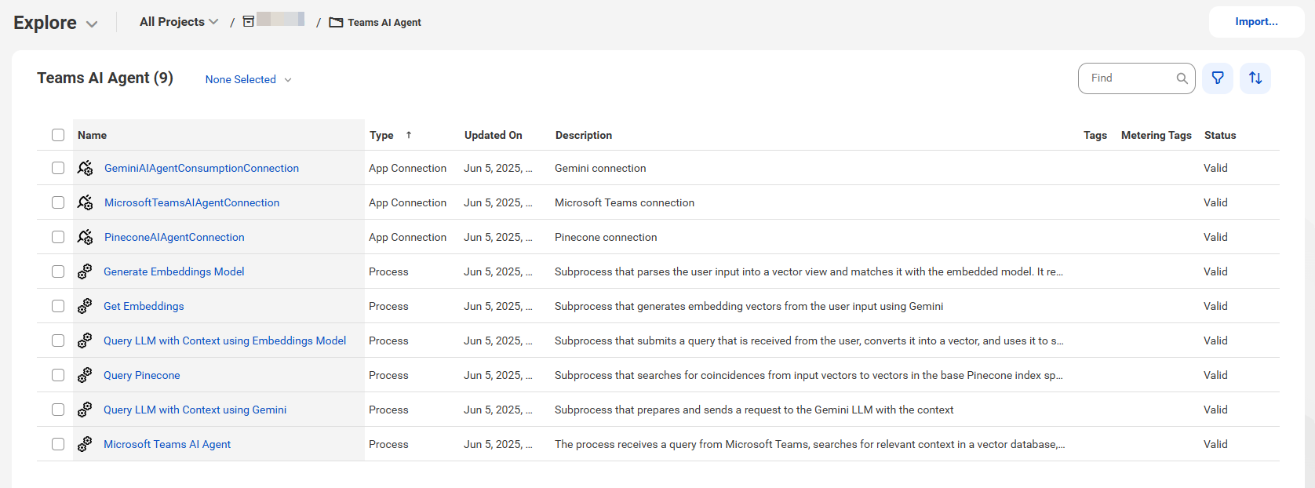Viewport: 1315px width, 488px height.
Task: Check the Generate Embeddings Model row checkbox
Action: (x=58, y=271)
